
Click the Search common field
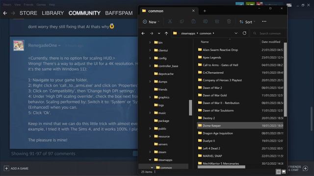[x=268, y=33]
